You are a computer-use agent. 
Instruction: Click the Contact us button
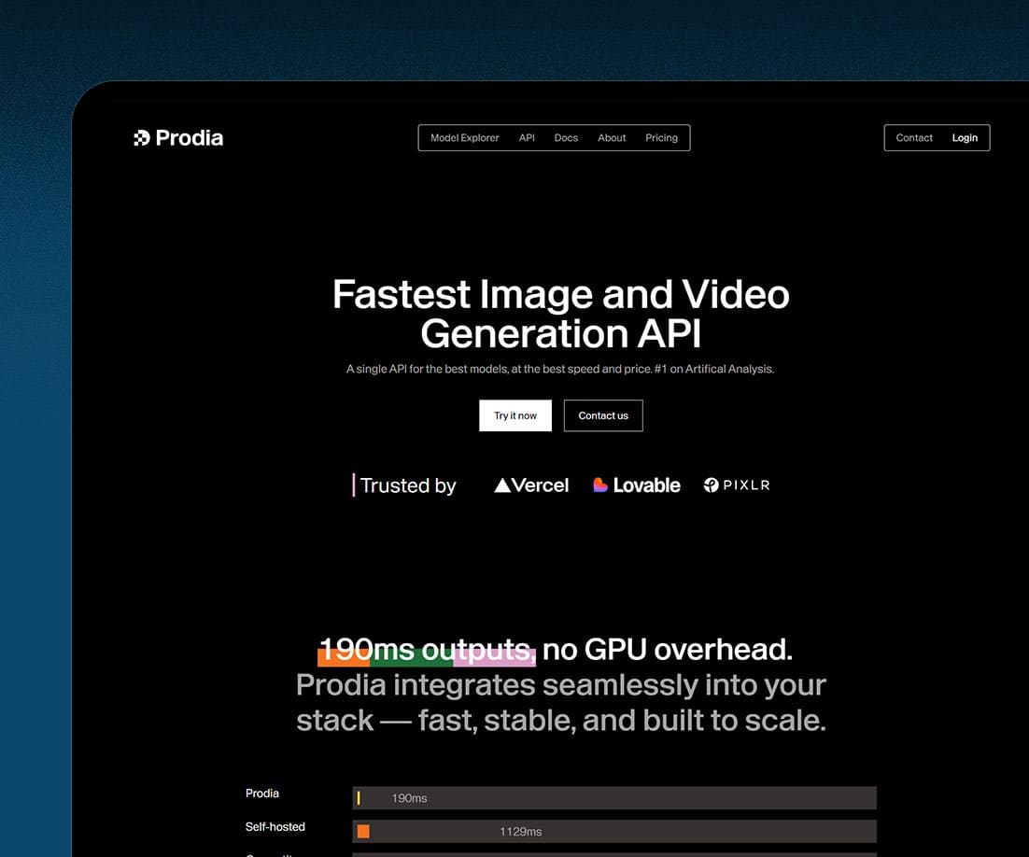[603, 415]
